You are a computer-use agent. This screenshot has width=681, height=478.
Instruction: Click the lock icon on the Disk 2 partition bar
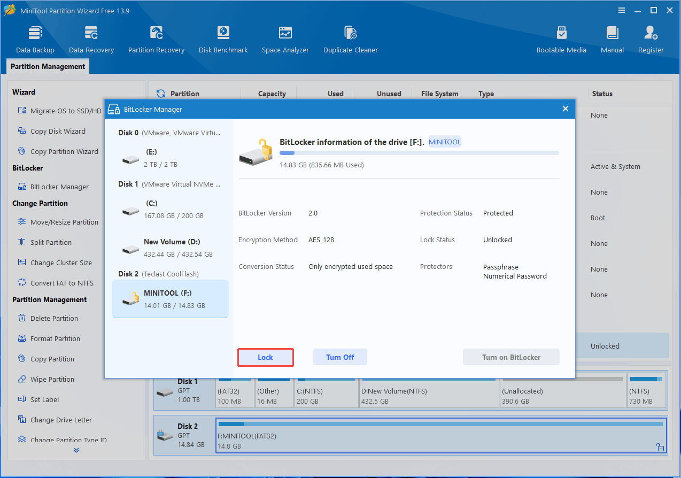click(661, 448)
